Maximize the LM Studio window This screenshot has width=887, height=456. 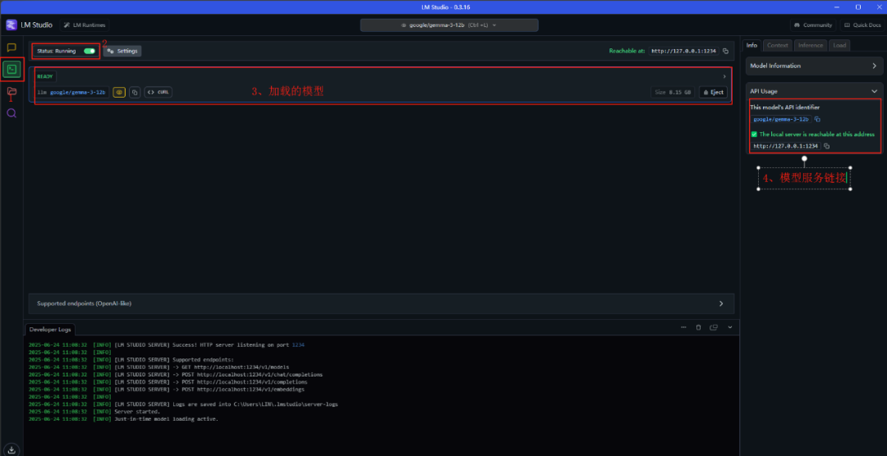pos(858,7)
